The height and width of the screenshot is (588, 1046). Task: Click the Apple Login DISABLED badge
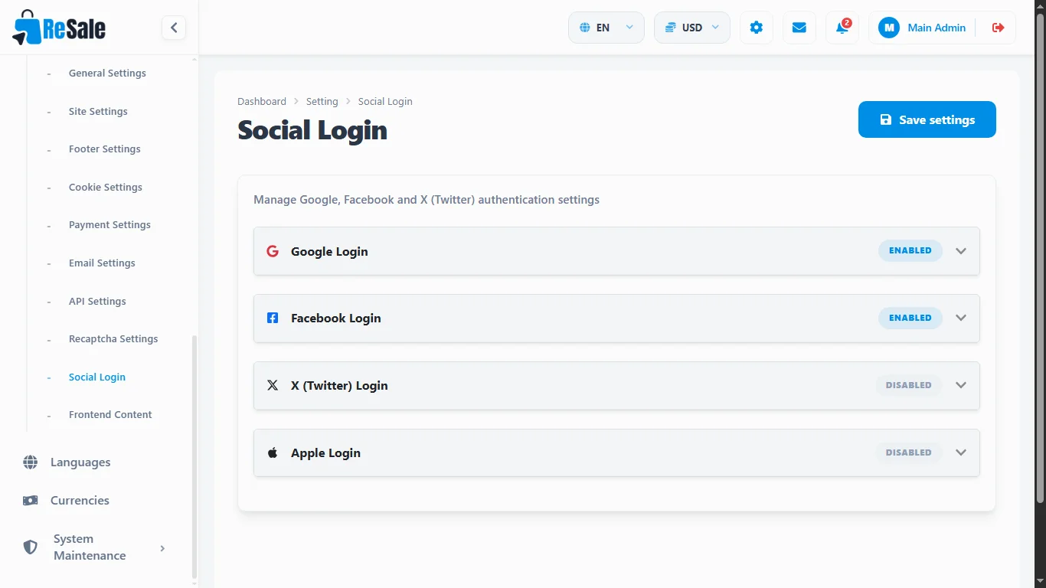[x=909, y=452]
